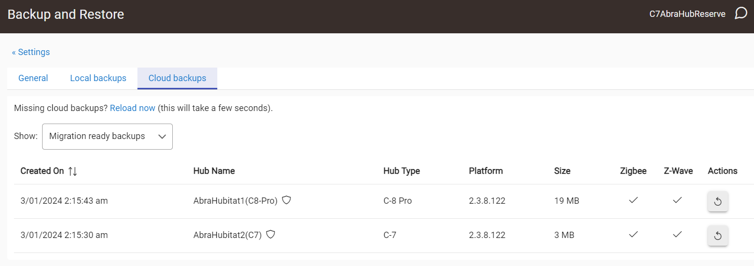Restore the AbraHubitat2(C7) cloud backup
The width and height of the screenshot is (754, 266).
tap(718, 235)
